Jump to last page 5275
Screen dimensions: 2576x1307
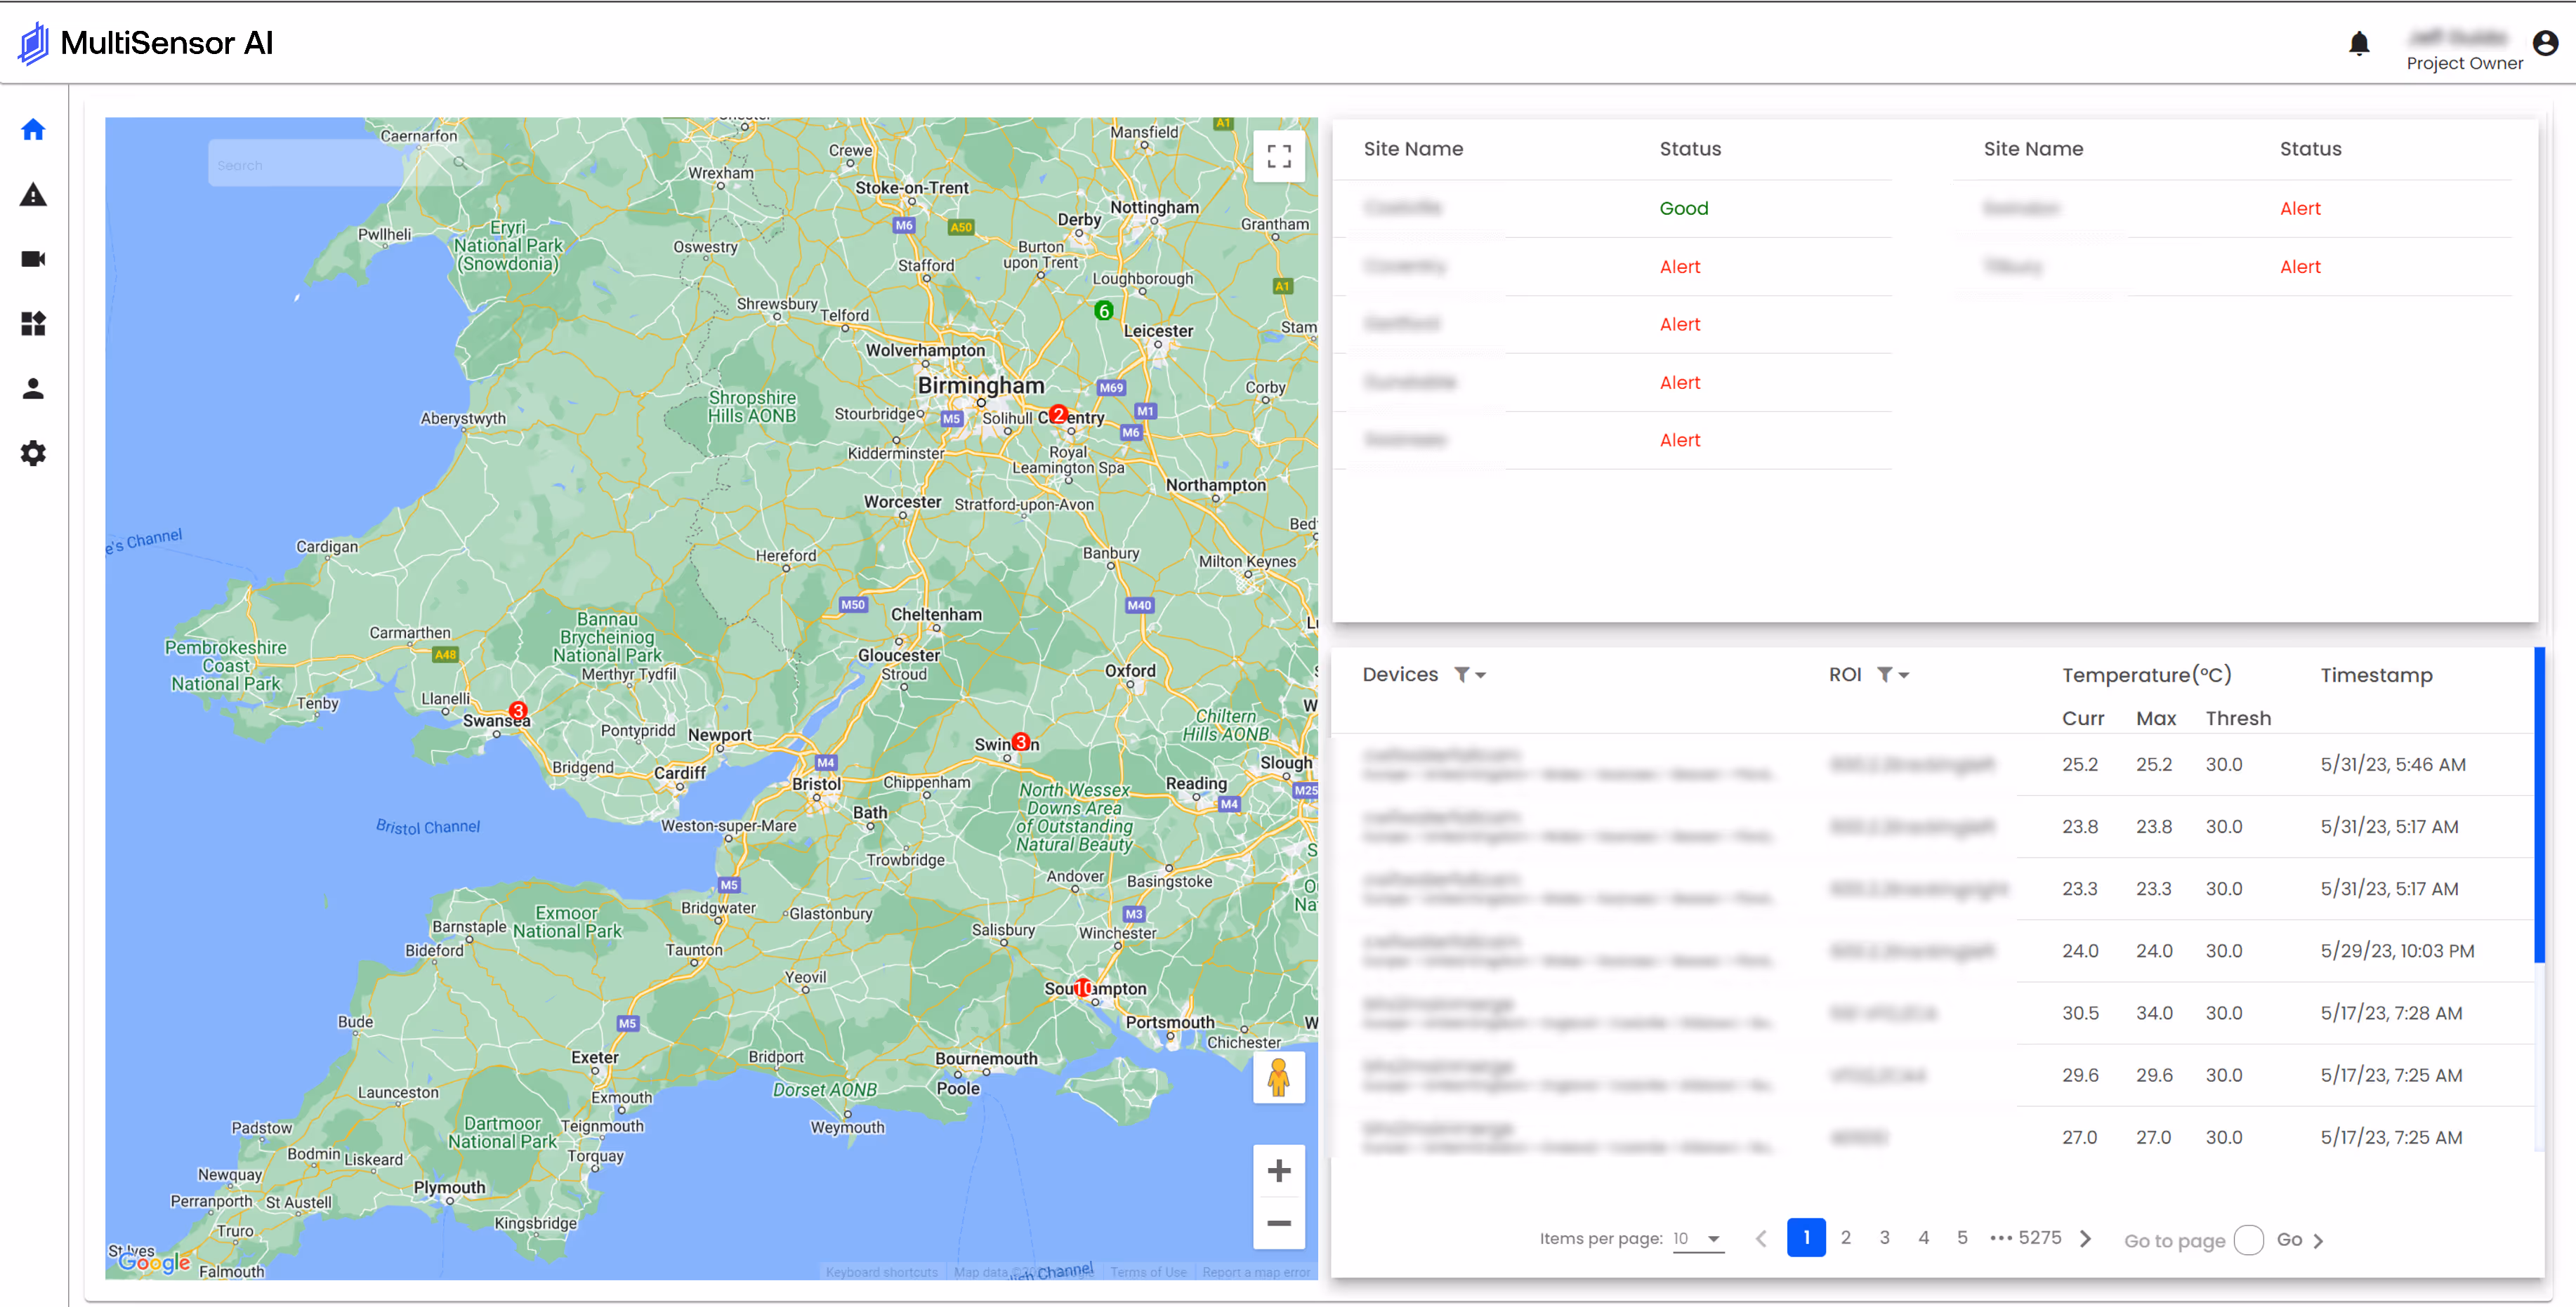2039,1238
